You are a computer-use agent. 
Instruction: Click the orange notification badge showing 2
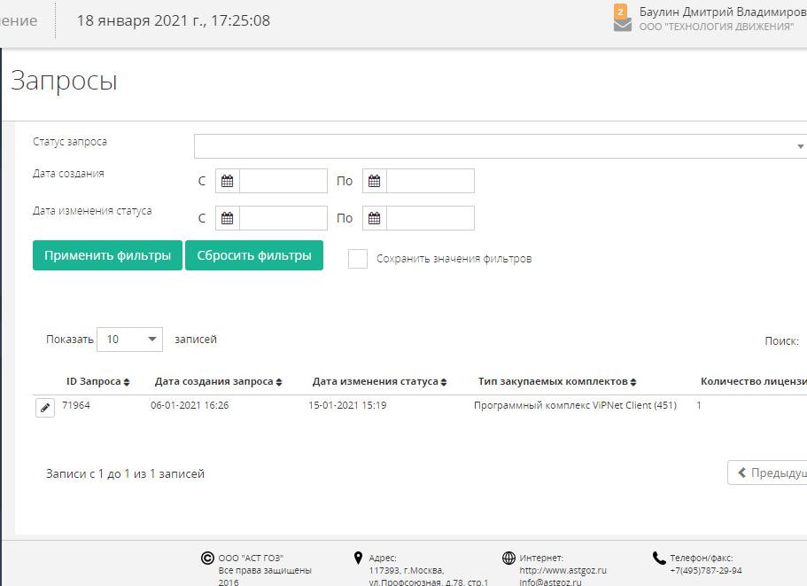620,12
